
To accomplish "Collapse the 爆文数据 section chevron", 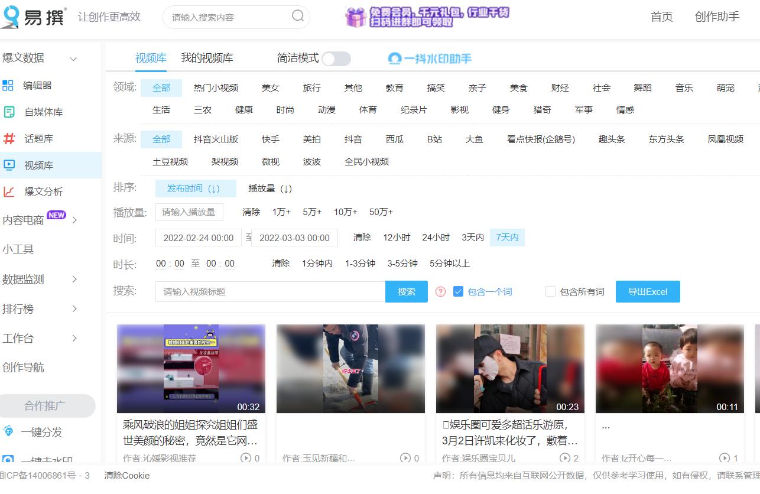I will pyautogui.click(x=73, y=58).
